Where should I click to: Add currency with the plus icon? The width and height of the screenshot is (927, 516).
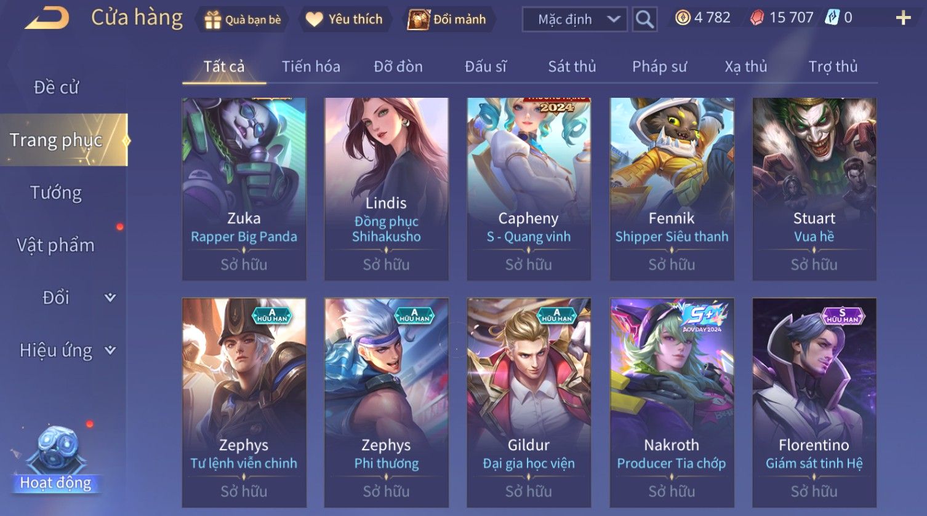(x=903, y=18)
